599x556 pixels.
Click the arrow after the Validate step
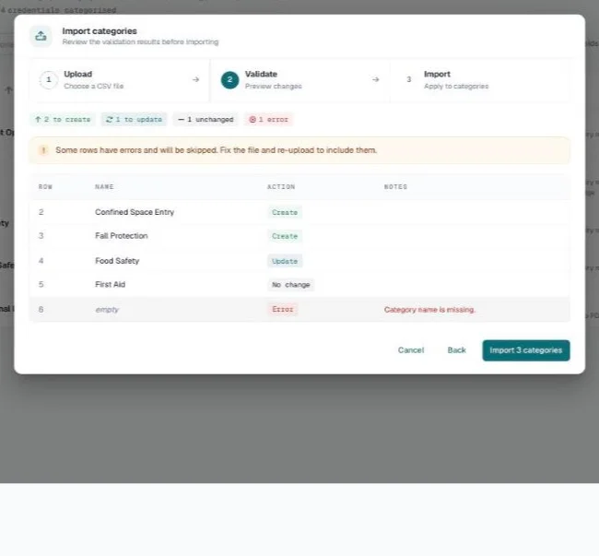point(375,79)
